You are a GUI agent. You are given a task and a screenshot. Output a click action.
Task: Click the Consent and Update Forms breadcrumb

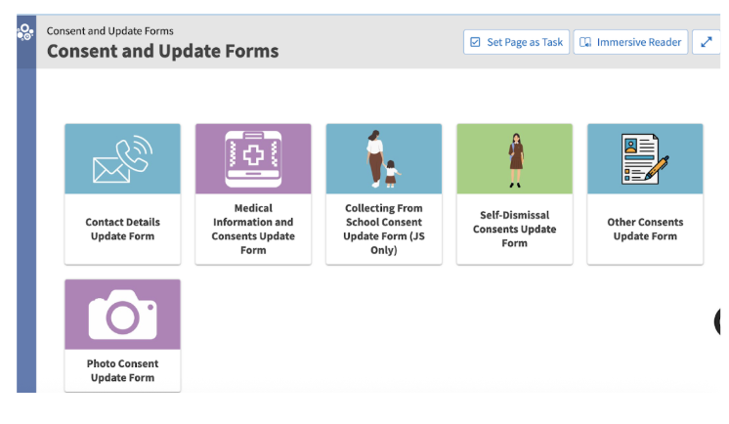[x=110, y=31]
